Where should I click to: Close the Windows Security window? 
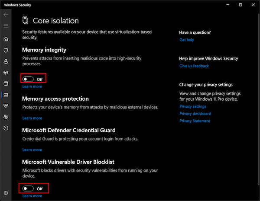pos(253,5)
